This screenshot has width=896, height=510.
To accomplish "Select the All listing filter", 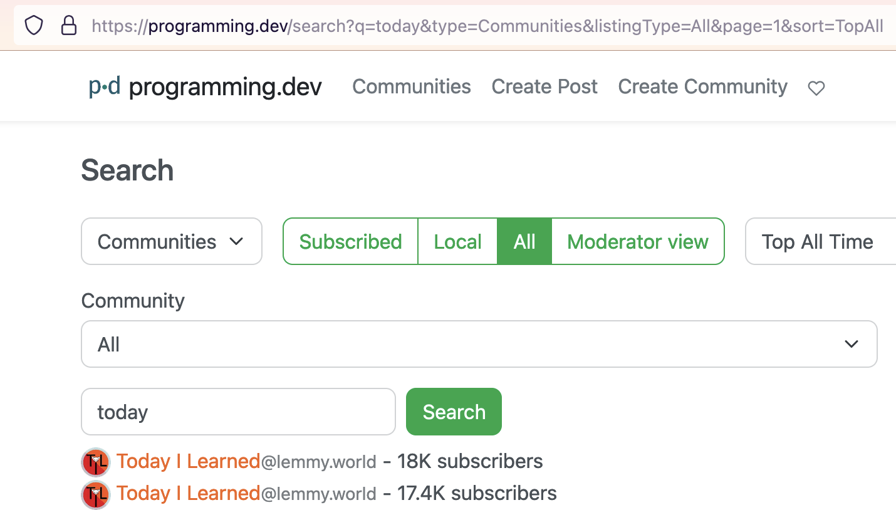I will click(x=524, y=242).
